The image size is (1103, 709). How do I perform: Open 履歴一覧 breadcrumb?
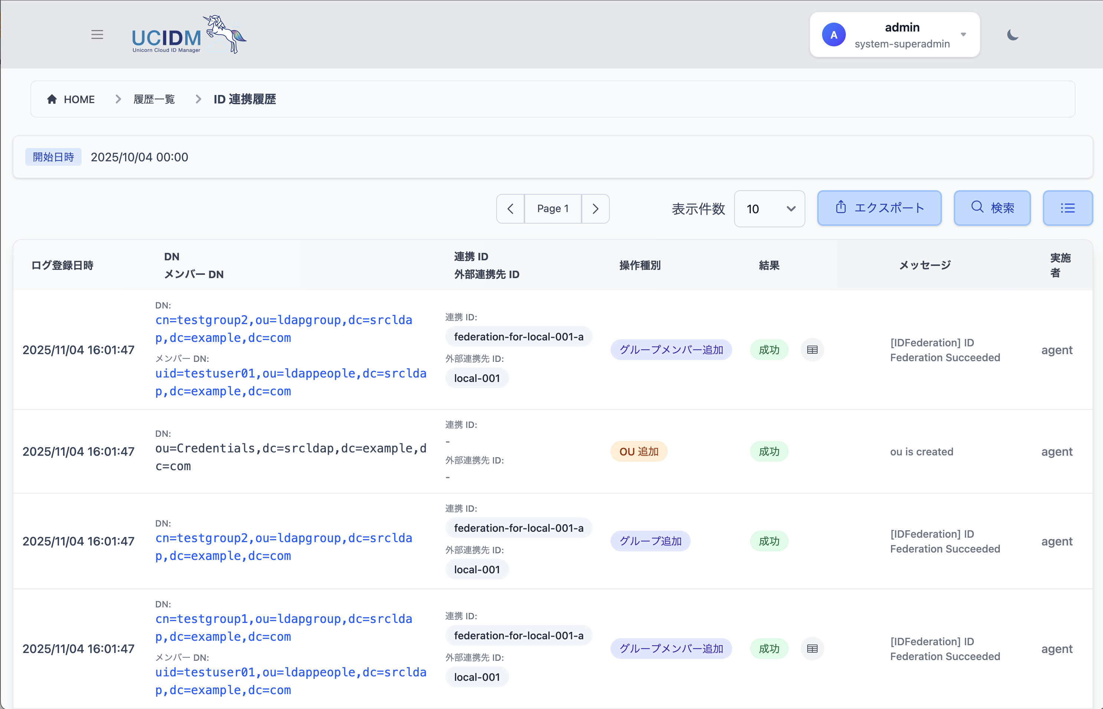coord(154,99)
